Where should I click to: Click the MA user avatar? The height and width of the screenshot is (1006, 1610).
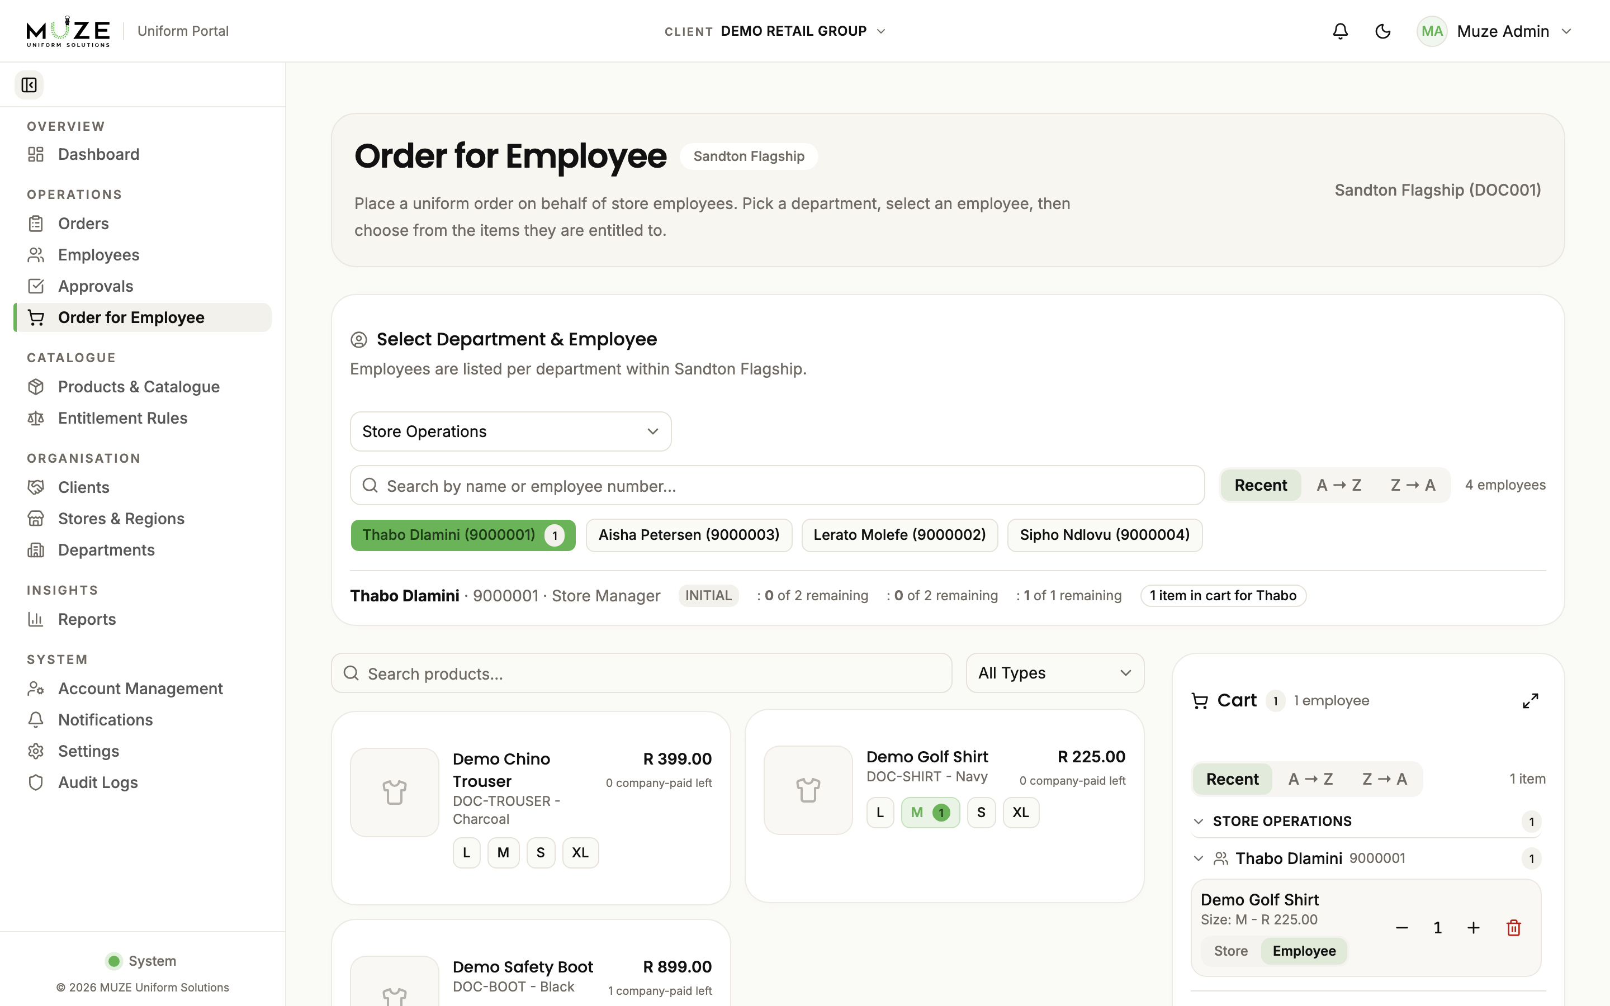pyautogui.click(x=1432, y=31)
